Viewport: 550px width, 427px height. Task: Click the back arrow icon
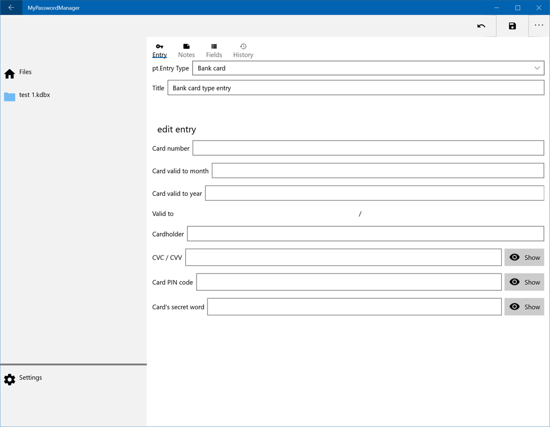11,8
